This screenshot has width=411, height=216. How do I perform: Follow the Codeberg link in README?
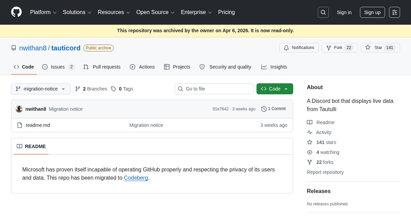(x=136, y=178)
